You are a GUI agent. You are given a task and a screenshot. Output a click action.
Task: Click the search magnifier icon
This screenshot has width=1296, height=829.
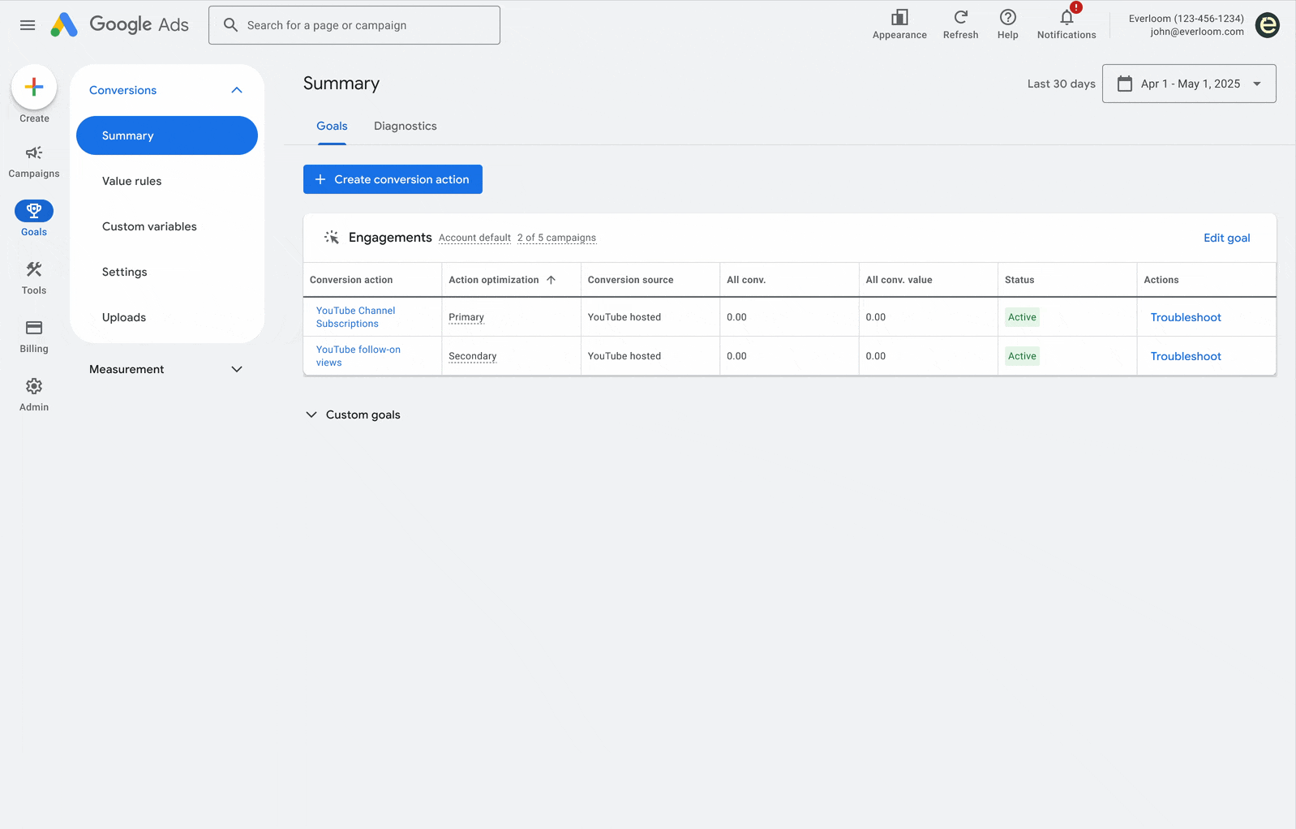click(230, 25)
